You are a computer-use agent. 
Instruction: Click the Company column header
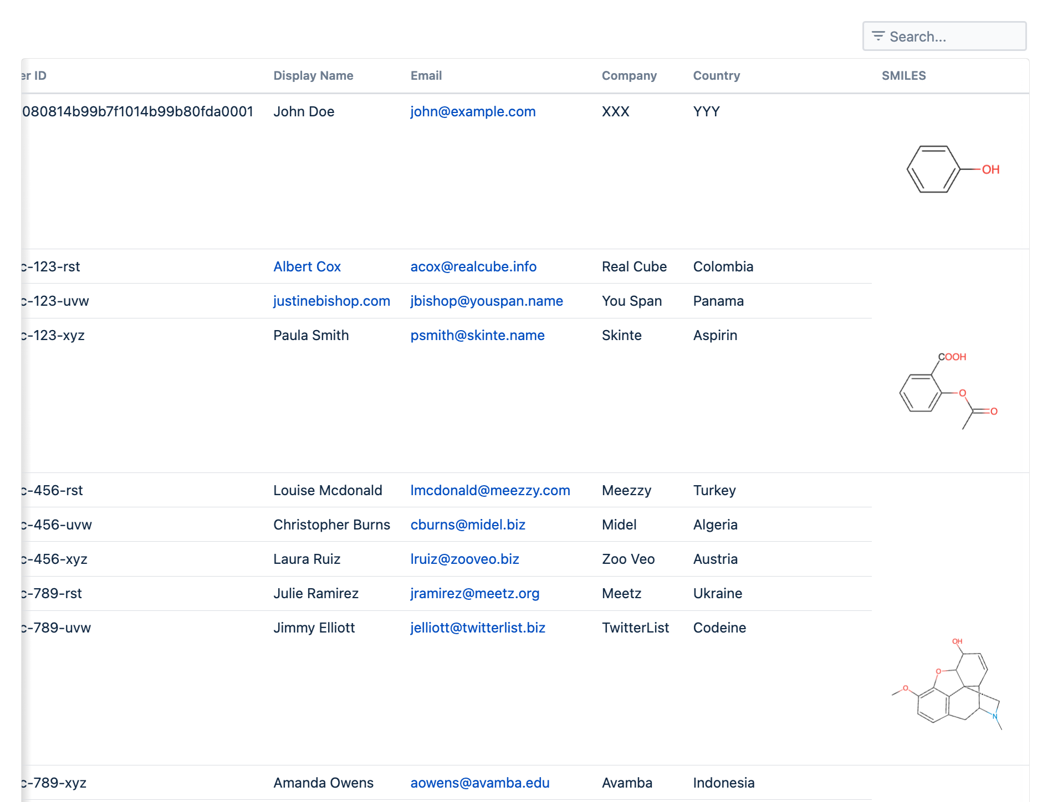[x=629, y=75]
